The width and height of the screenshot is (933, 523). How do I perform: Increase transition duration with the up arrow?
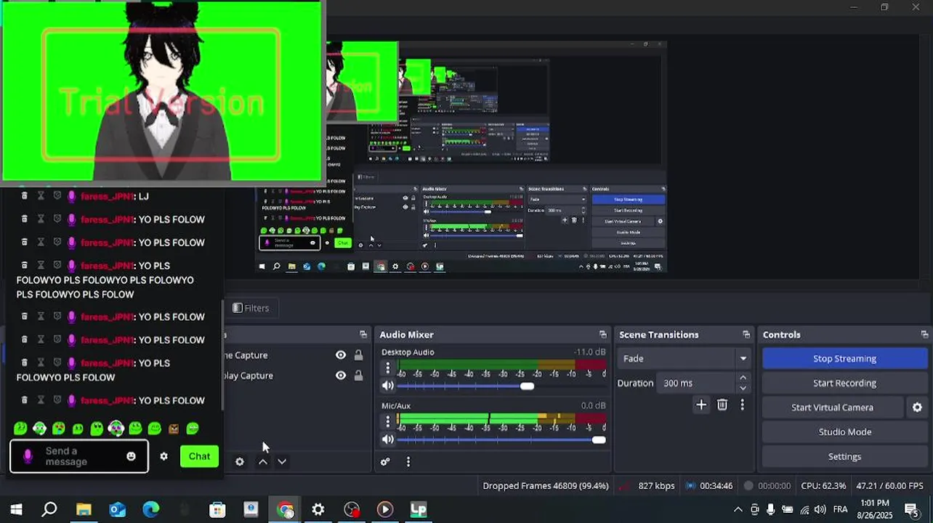pos(743,378)
